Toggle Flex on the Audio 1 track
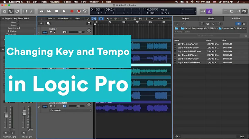This screenshot has width=249, height=139. (x=65, y=32)
